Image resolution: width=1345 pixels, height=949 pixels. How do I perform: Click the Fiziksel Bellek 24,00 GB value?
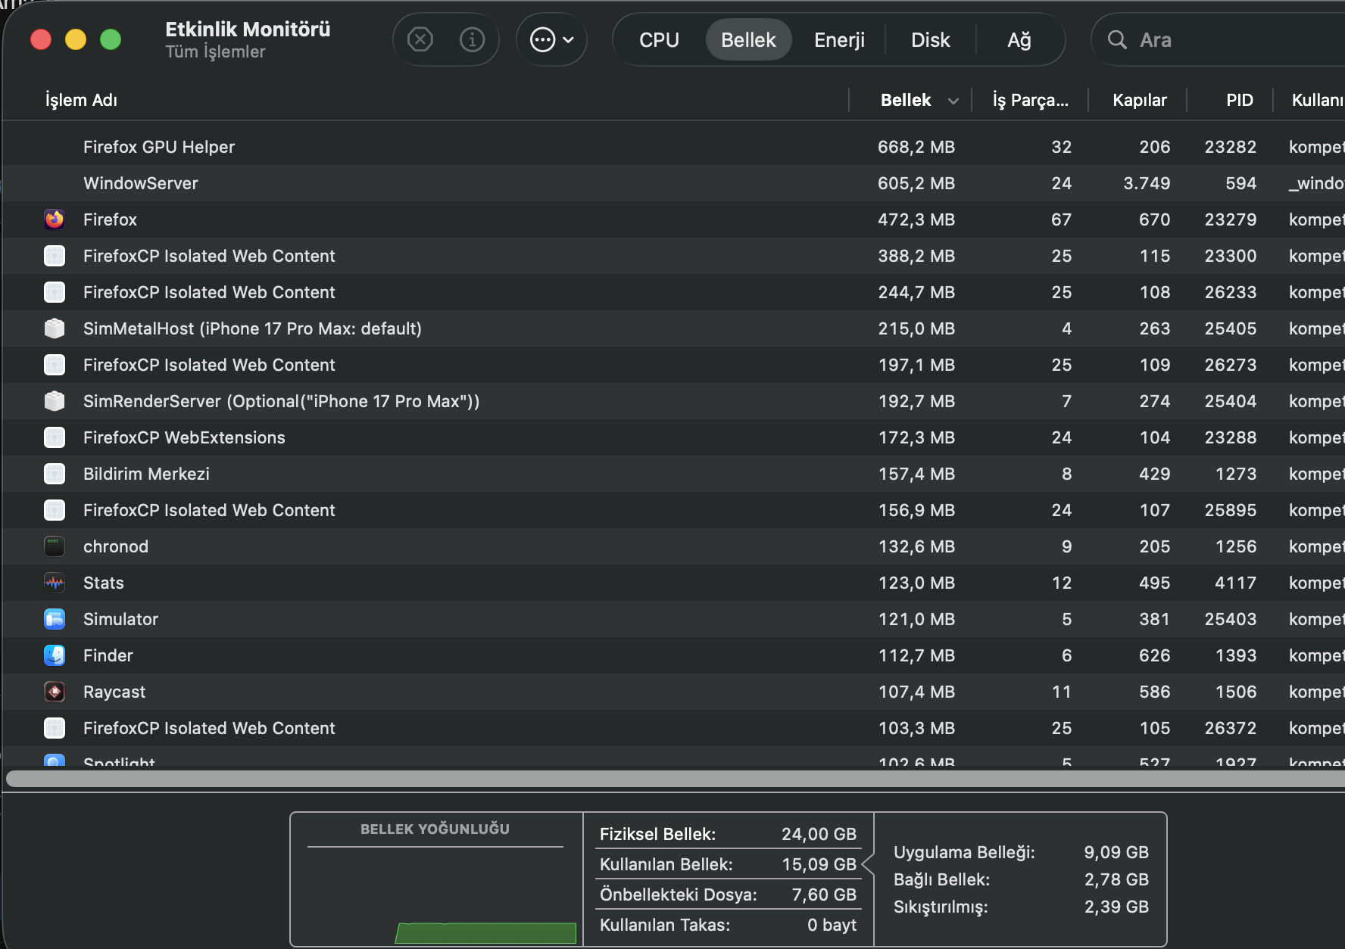[819, 834]
